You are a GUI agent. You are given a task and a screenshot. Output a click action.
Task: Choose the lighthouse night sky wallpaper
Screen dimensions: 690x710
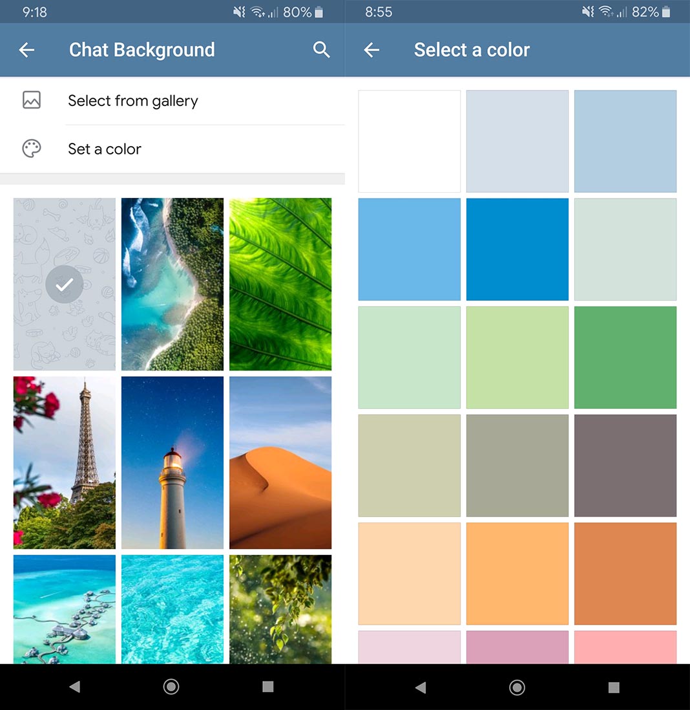tap(172, 462)
